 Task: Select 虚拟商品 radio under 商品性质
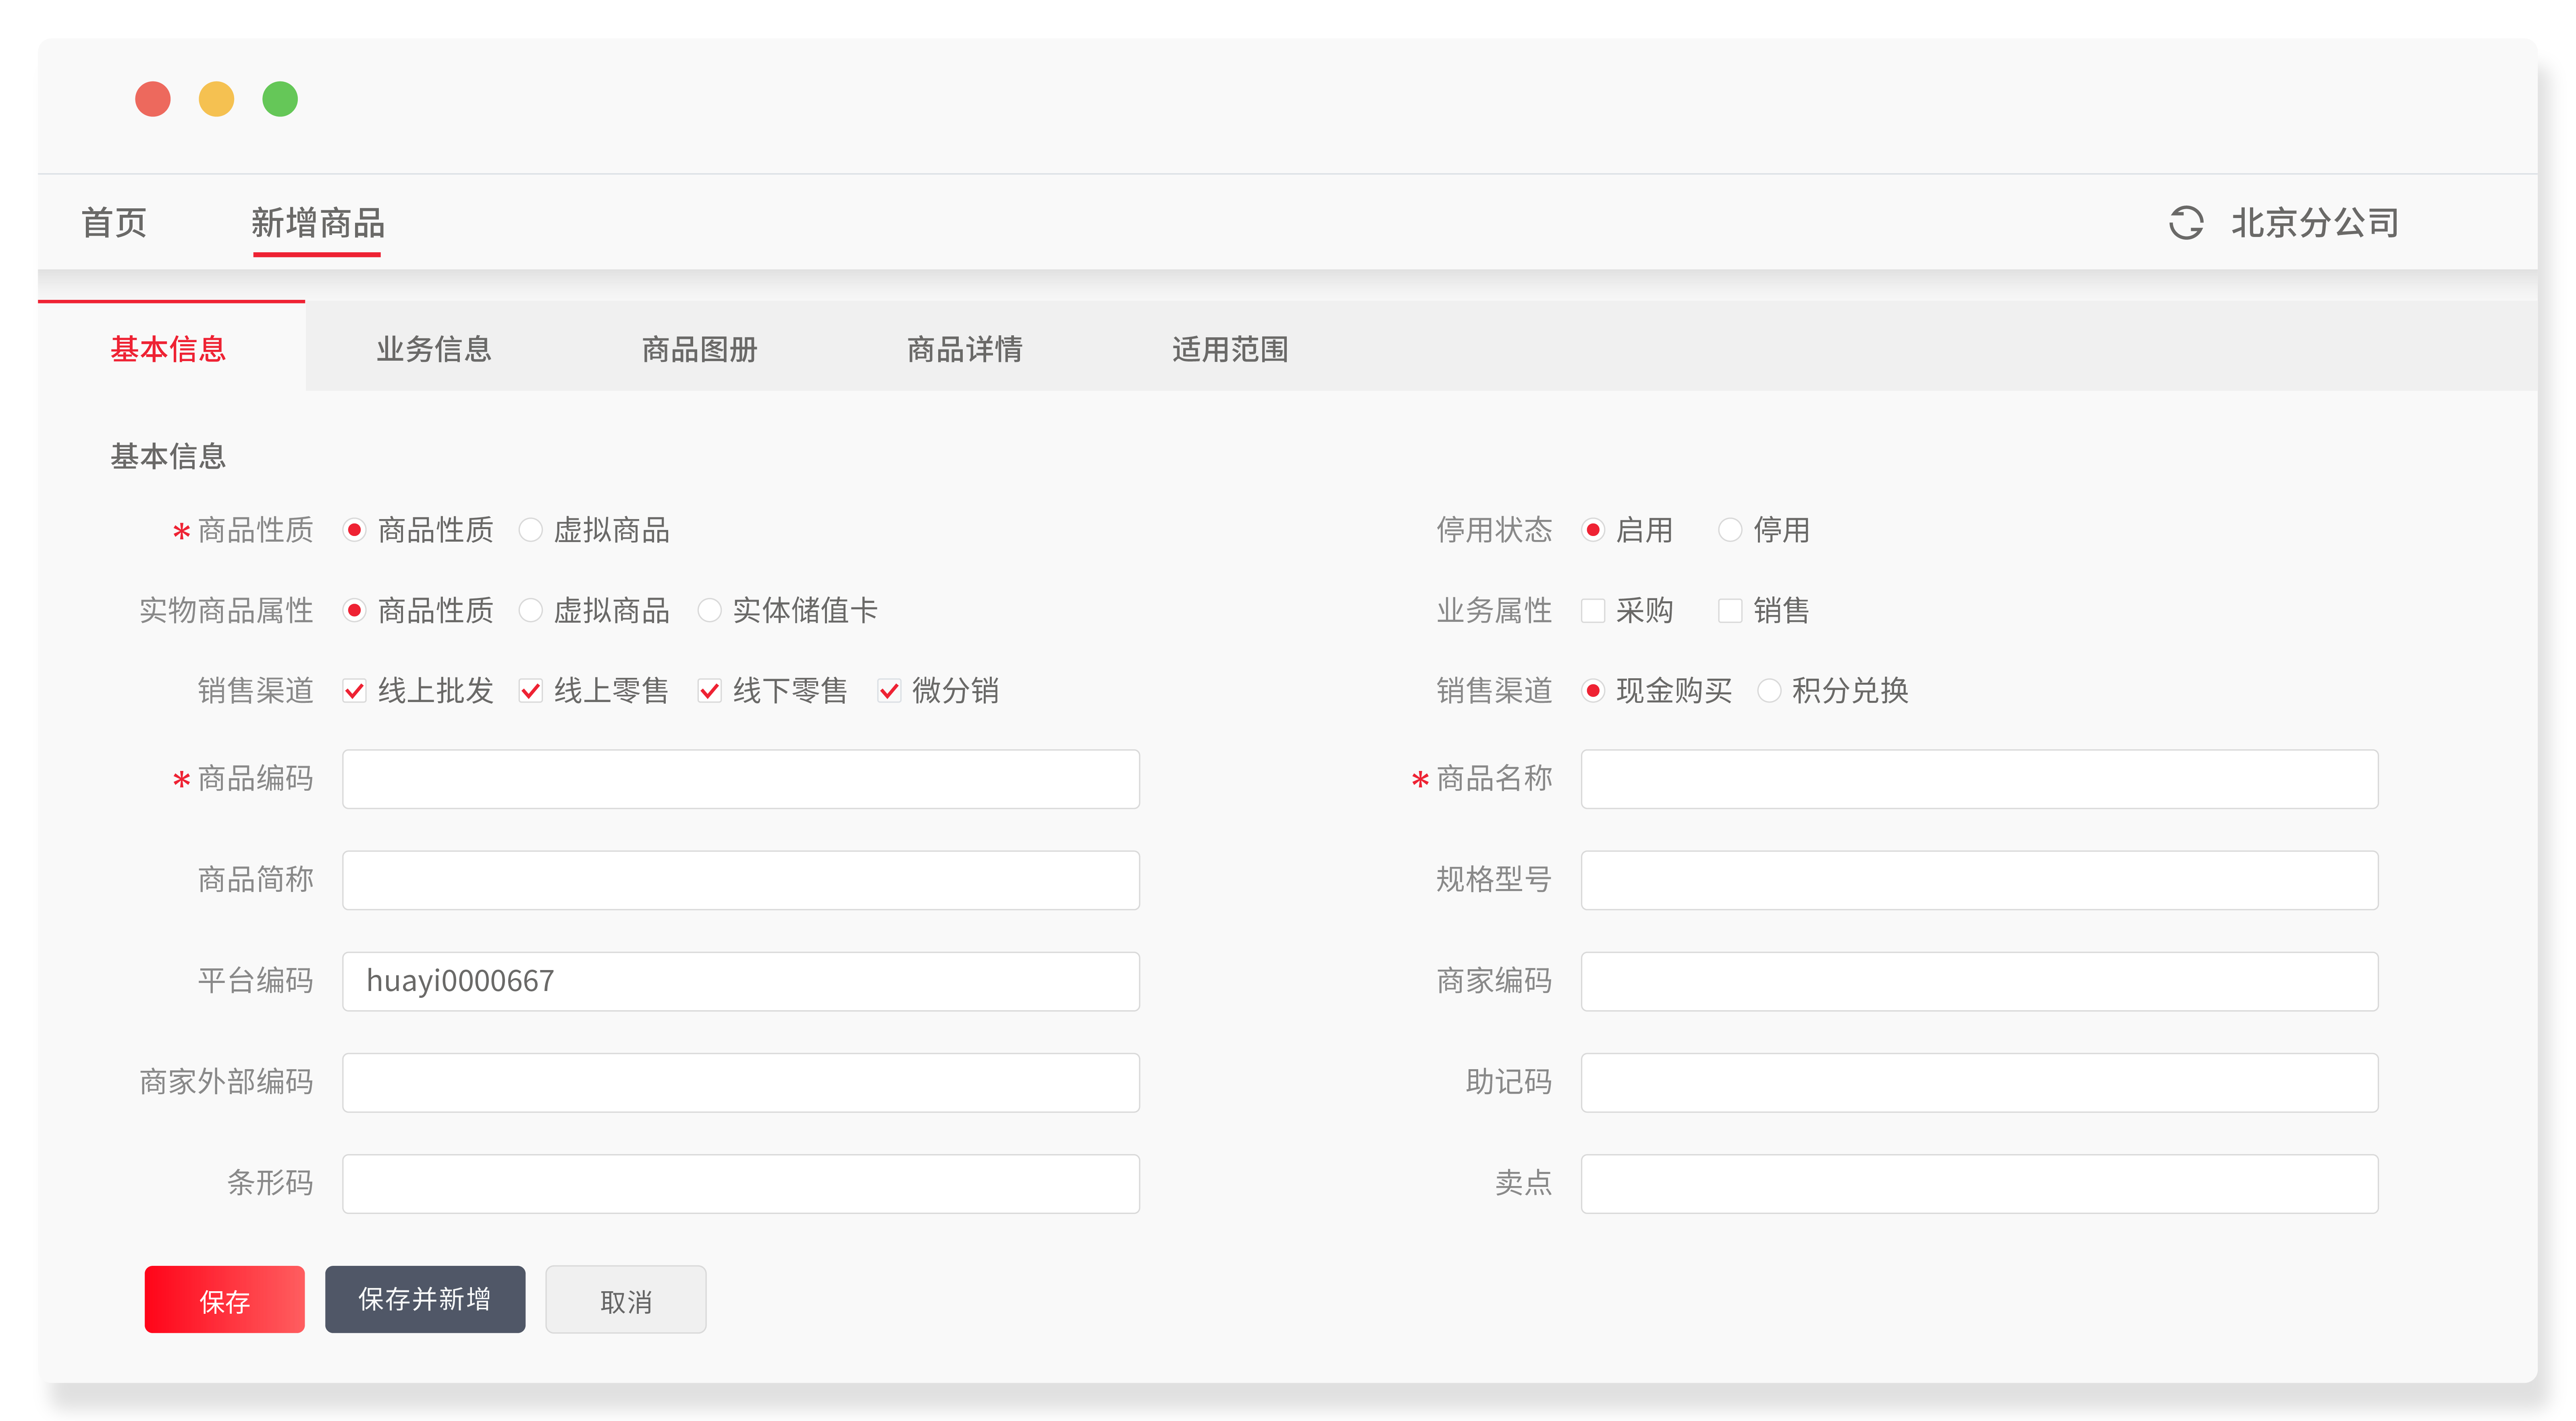531,529
